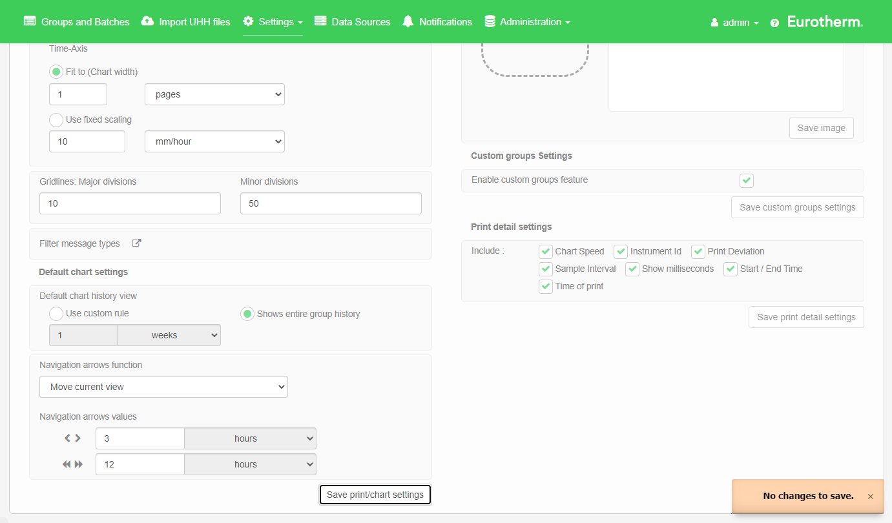
Task: Dismiss the 'No changes to save' notification
Action: point(871,497)
